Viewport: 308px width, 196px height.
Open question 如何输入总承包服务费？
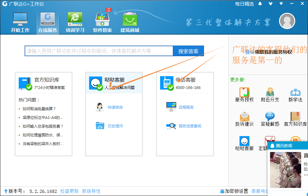click(x=43, y=126)
